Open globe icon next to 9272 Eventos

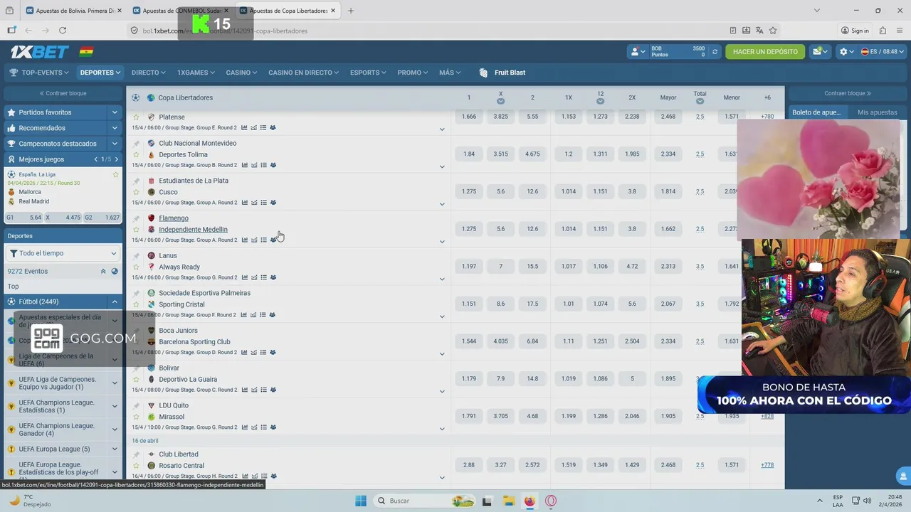point(115,271)
